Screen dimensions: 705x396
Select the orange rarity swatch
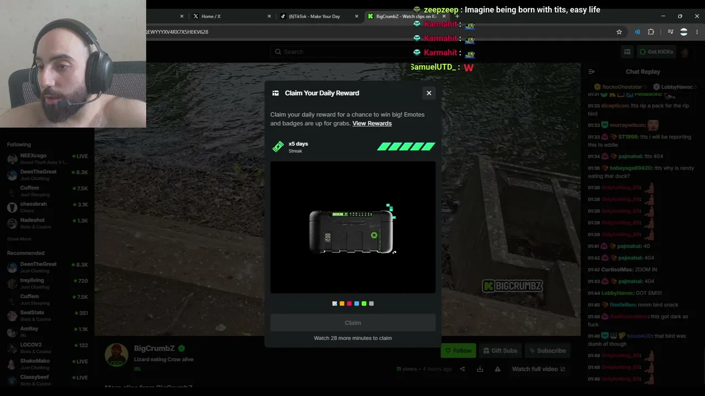click(x=342, y=304)
